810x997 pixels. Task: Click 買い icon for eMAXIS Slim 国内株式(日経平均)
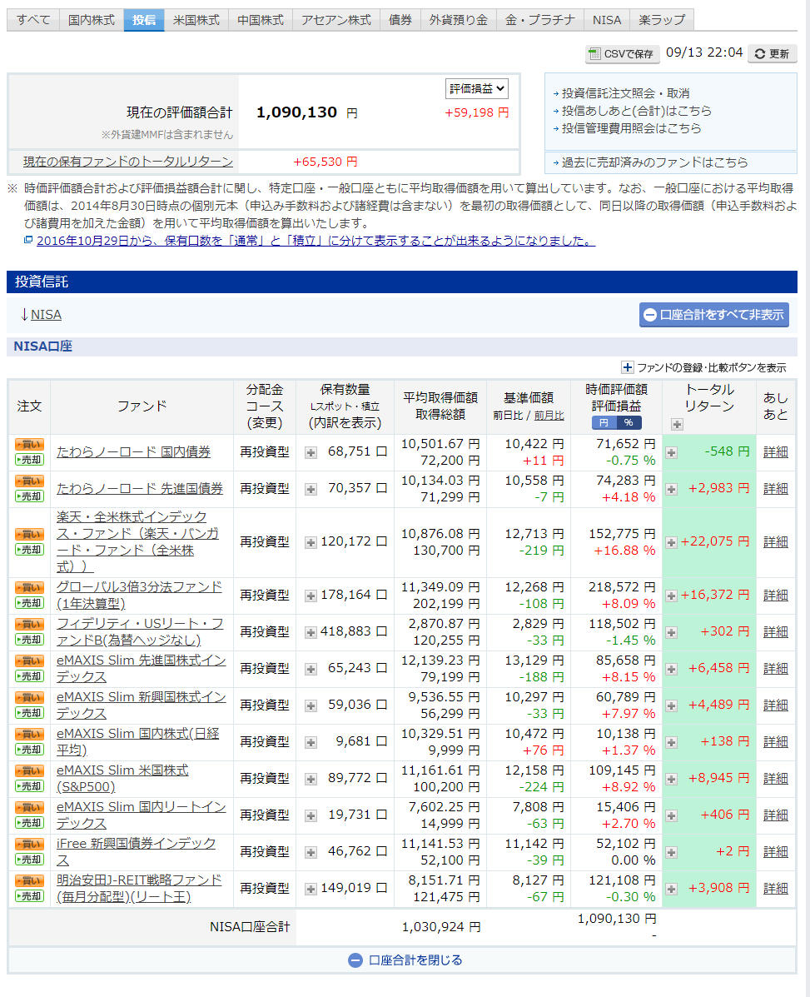pos(29,735)
